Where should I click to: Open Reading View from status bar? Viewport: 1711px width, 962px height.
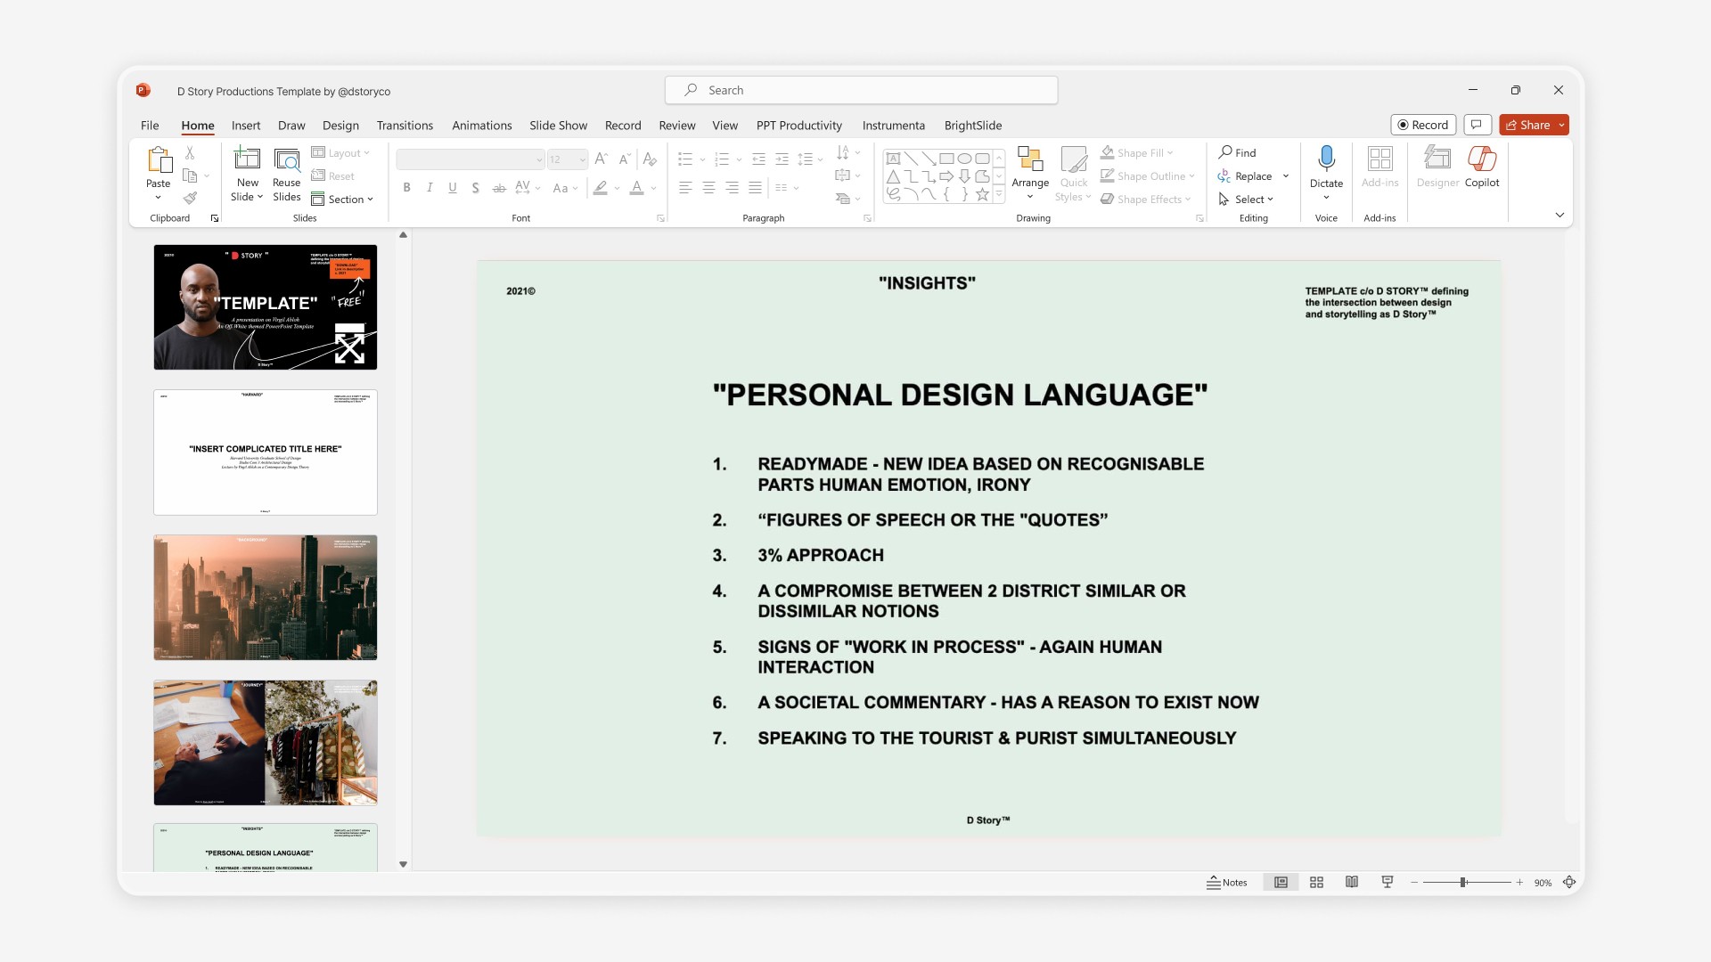(1352, 882)
